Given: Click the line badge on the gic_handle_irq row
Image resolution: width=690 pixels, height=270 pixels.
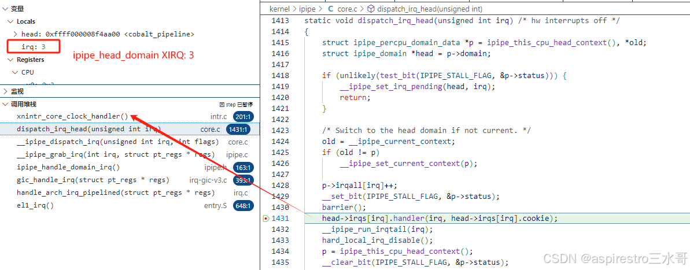Looking at the screenshot, I should click(x=243, y=180).
